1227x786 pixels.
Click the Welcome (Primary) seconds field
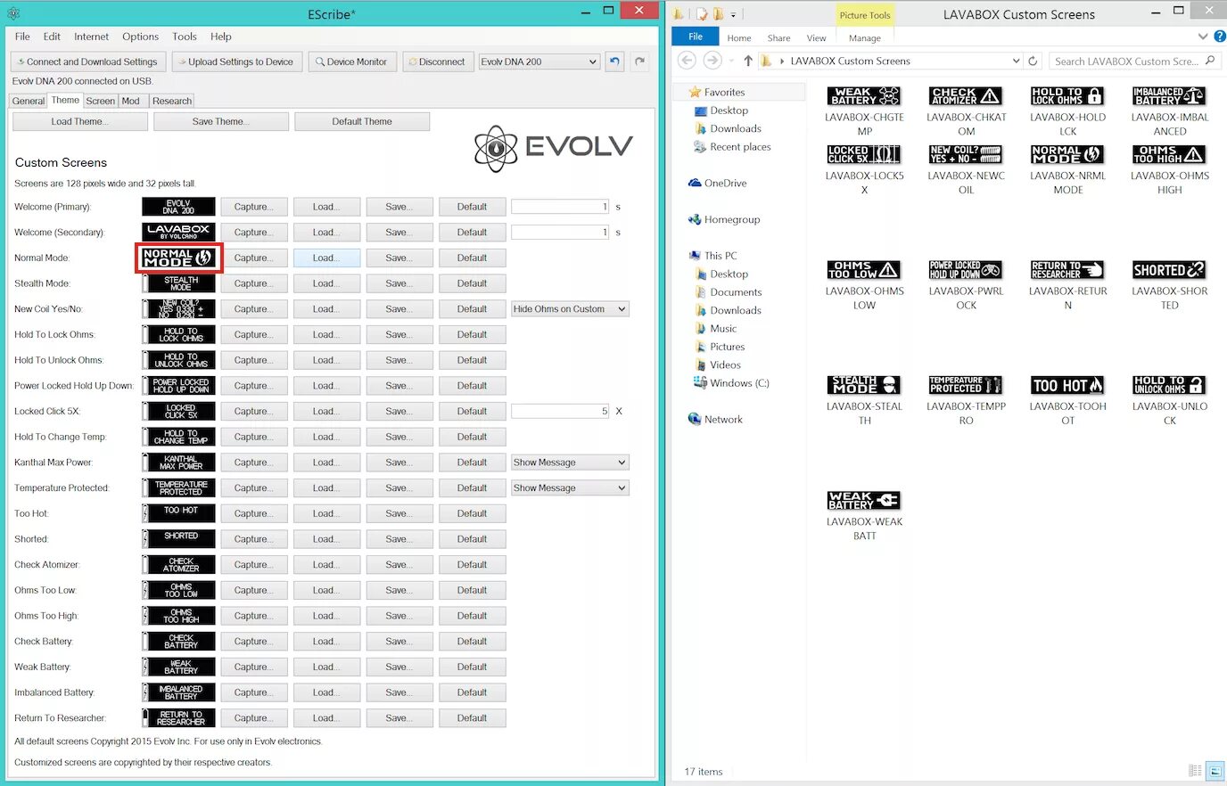pyautogui.click(x=560, y=207)
